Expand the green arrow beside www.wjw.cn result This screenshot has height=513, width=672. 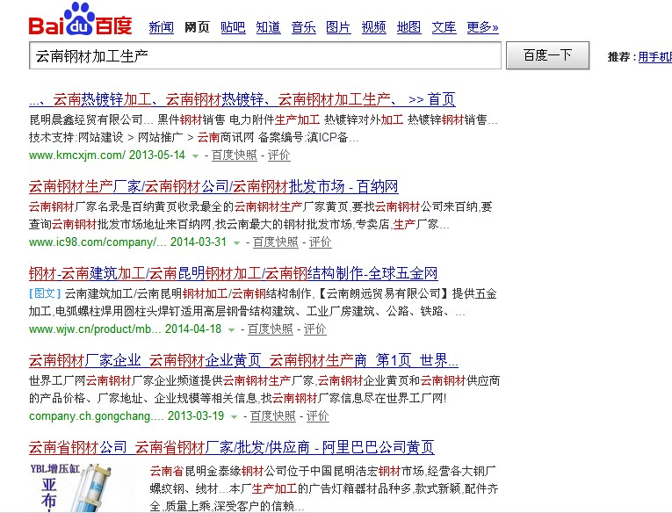click(x=231, y=330)
